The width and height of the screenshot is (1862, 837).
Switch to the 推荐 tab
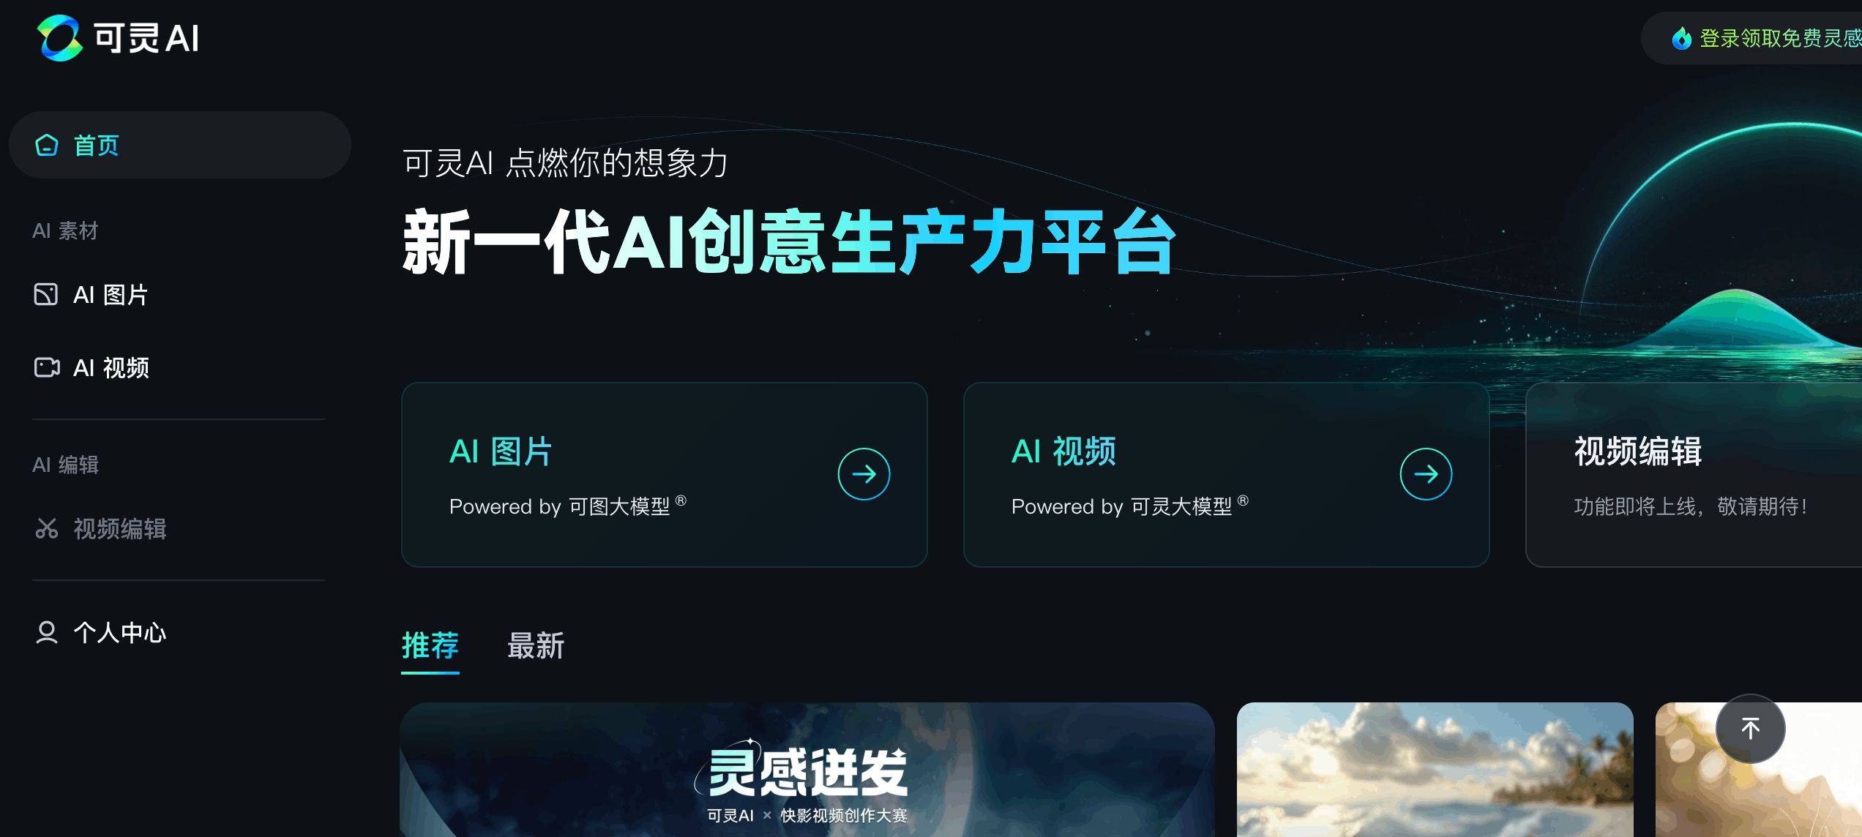pyautogui.click(x=430, y=645)
